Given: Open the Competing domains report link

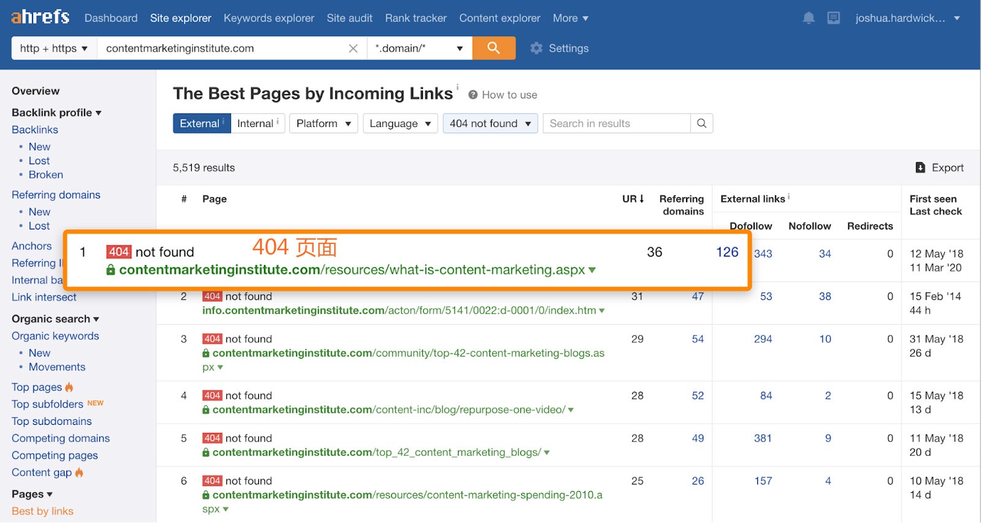Looking at the screenshot, I should [61, 438].
